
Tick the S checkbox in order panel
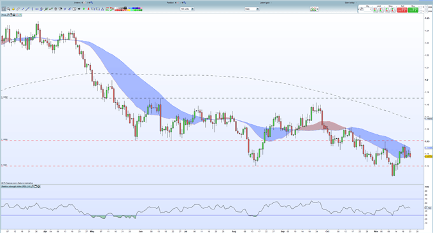pyautogui.click(x=421, y=7)
